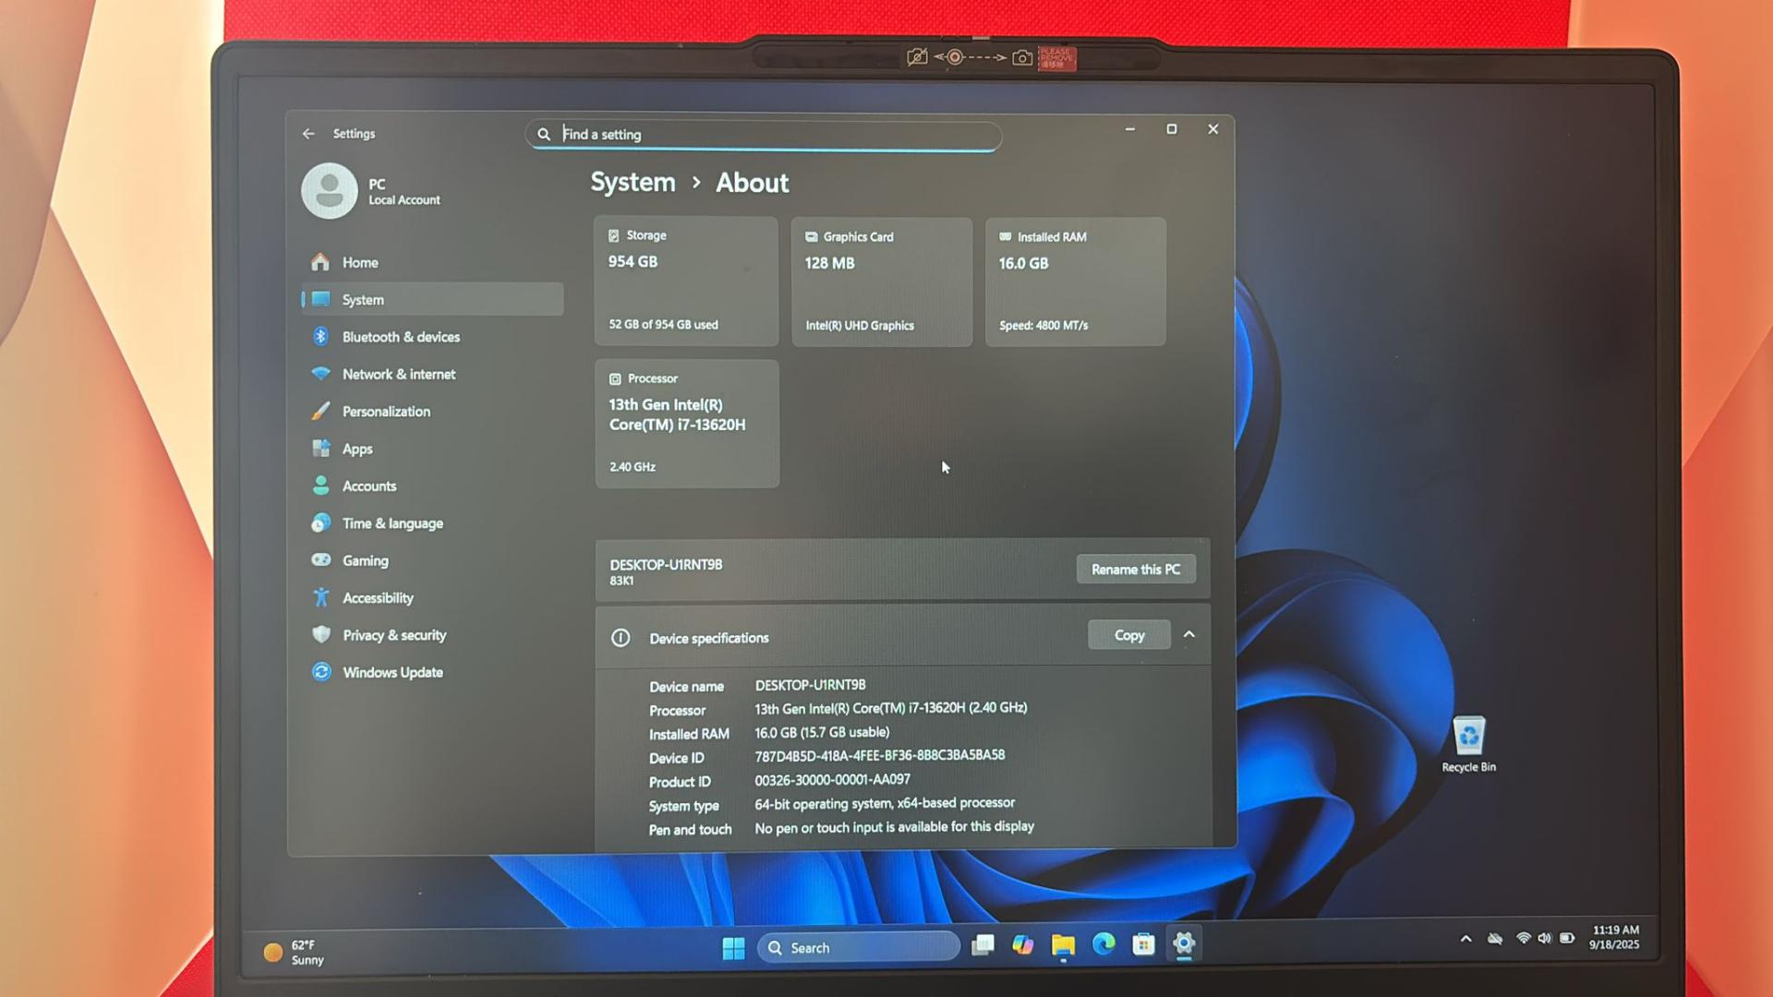The width and height of the screenshot is (1773, 997).
Task: Click the battery tray icon
Action: [1567, 938]
